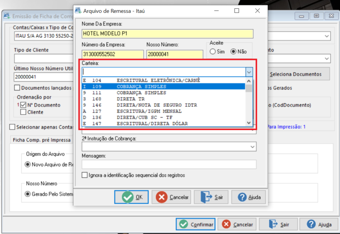Click Sair in Emissão de Ficha window
340x234 pixels.
point(278,224)
